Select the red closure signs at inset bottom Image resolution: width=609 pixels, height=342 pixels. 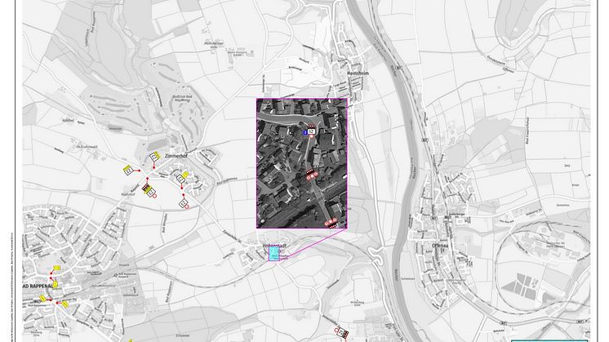(x=331, y=221)
